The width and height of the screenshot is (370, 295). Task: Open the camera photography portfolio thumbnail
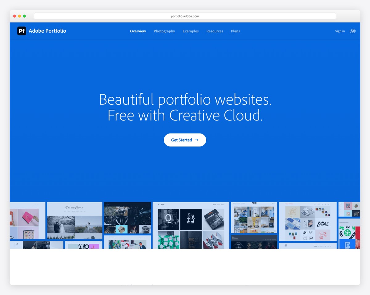127,217
